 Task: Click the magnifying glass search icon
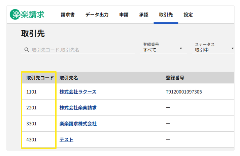27,50
